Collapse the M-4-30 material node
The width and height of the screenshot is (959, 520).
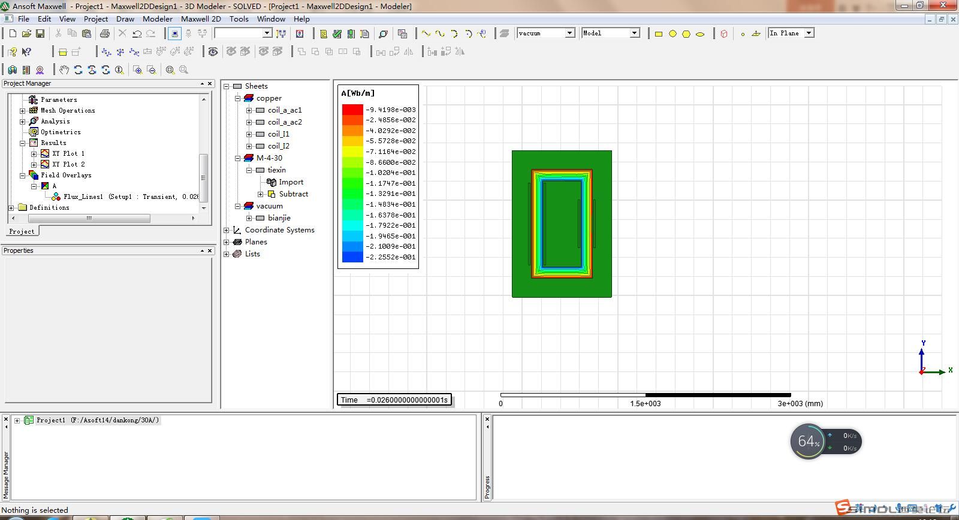coord(238,158)
